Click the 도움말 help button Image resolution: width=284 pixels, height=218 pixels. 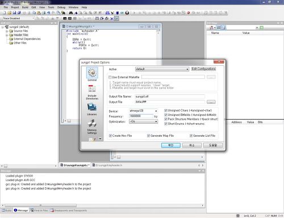[x=213, y=145]
